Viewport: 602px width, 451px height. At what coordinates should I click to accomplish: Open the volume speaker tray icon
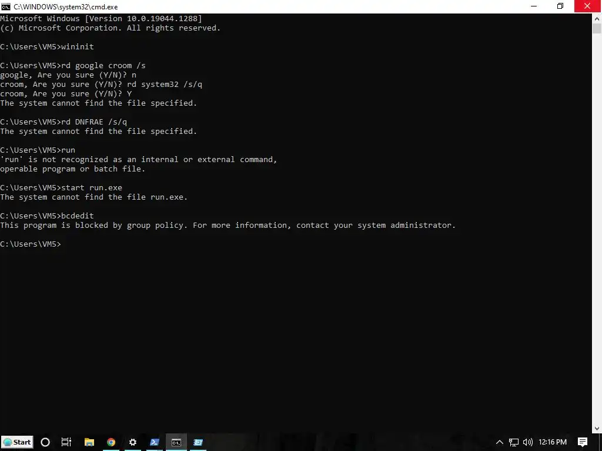pos(528,442)
